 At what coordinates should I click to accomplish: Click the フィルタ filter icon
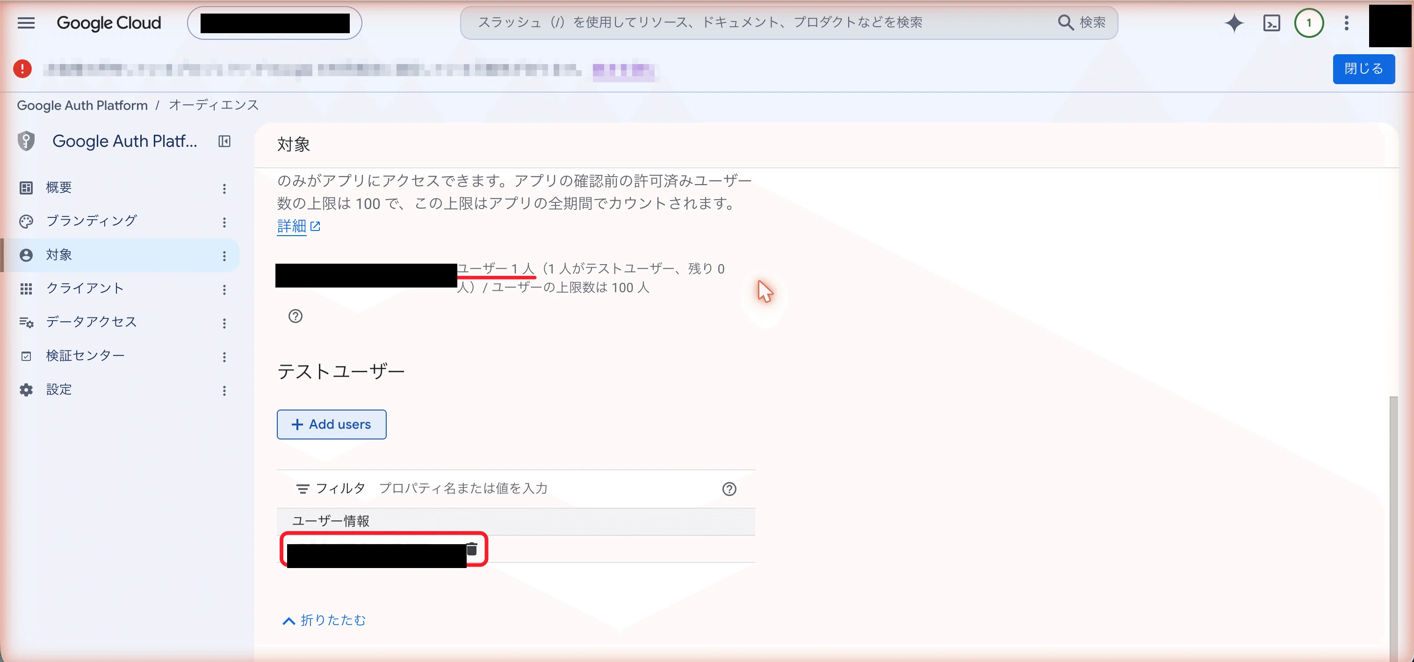point(303,489)
